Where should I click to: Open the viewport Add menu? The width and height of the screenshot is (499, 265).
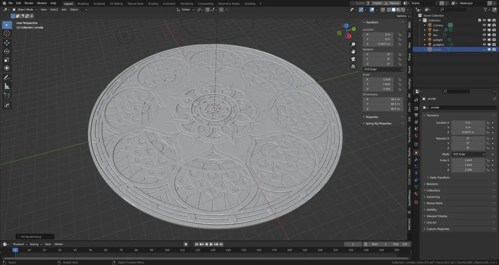pyautogui.click(x=64, y=10)
